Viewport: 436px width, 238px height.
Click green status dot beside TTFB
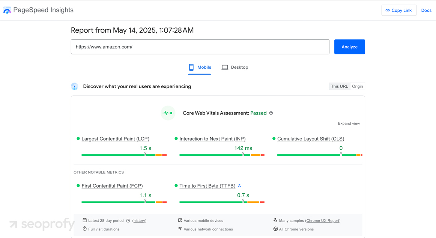tap(176, 185)
